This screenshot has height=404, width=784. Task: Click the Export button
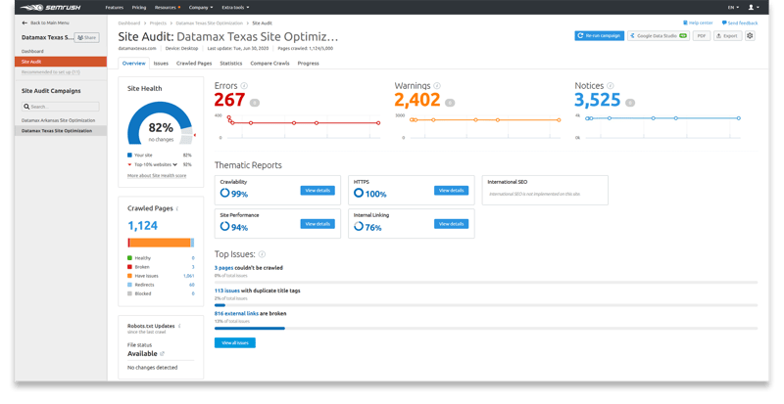(727, 36)
